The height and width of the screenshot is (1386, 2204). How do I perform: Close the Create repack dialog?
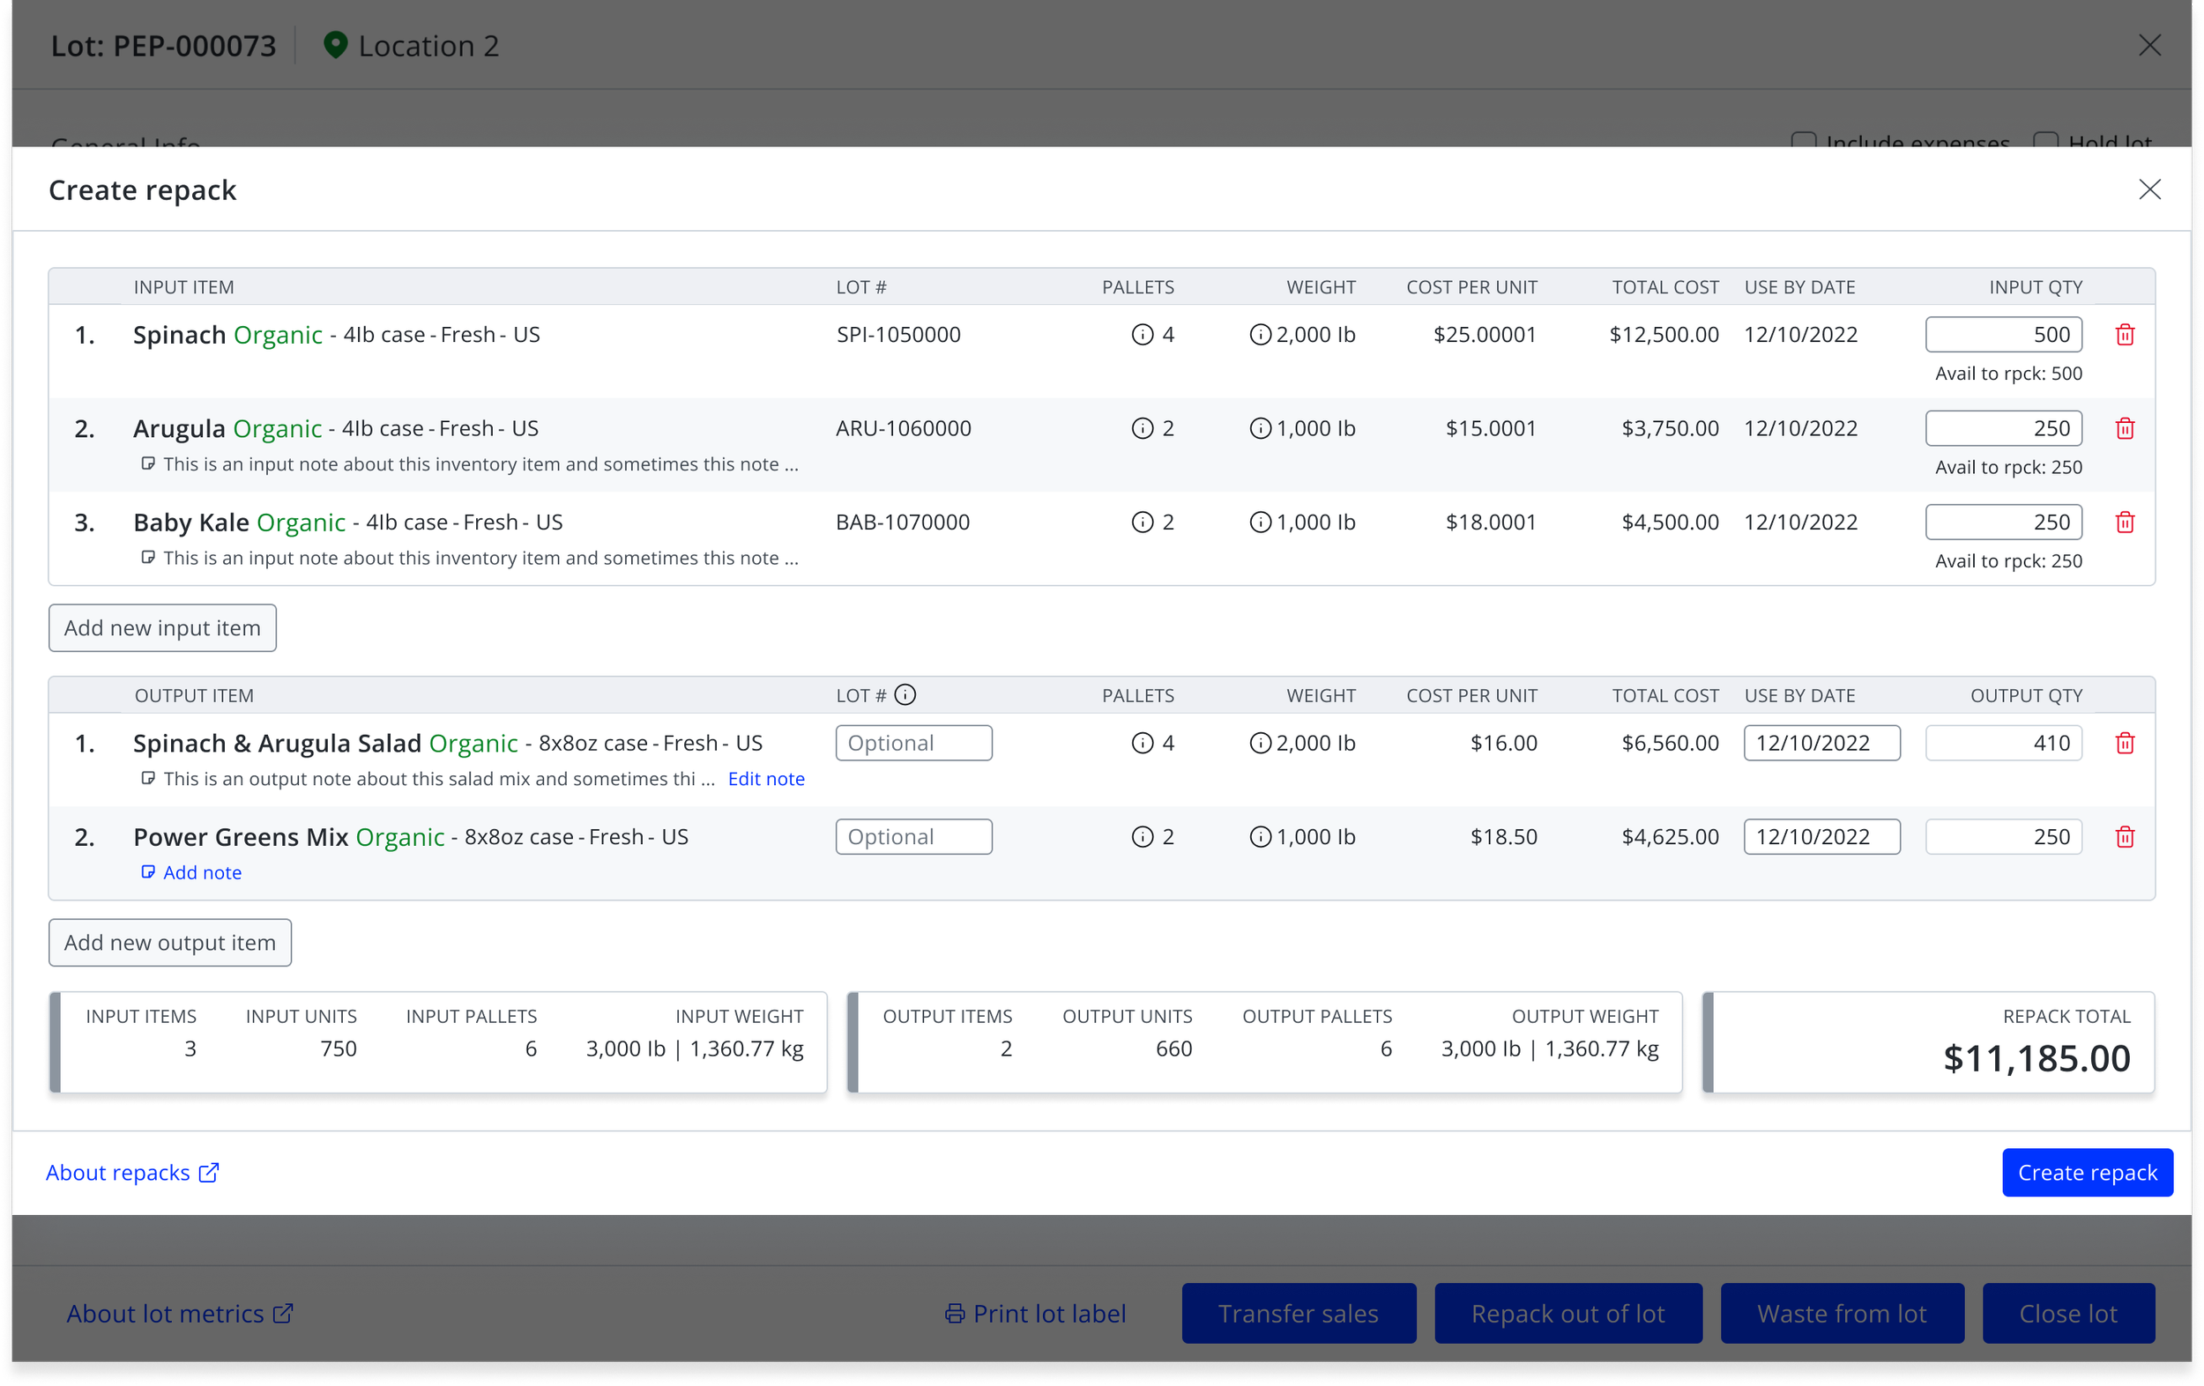click(2149, 189)
